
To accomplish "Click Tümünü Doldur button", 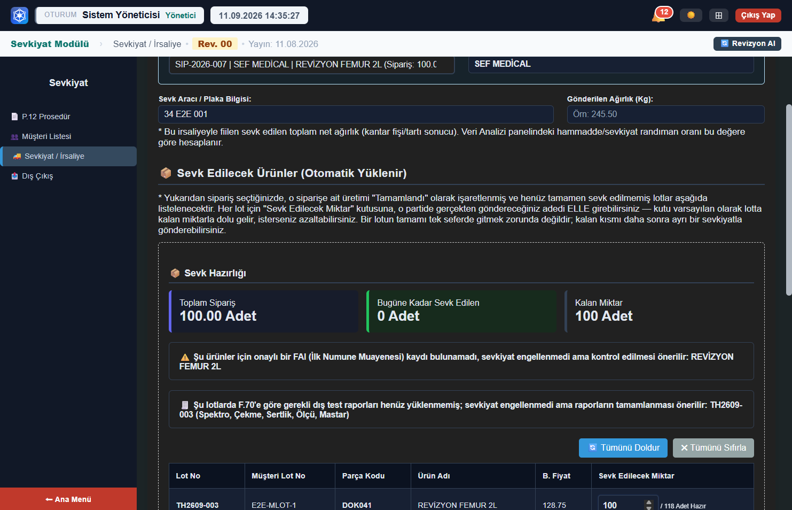I will click(x=623, y=448).
